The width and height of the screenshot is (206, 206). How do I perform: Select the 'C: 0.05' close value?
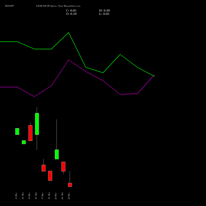tap(71, 10)
